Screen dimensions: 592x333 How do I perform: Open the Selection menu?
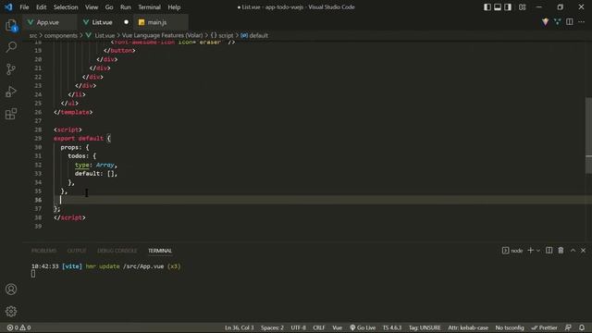point(66,7)
